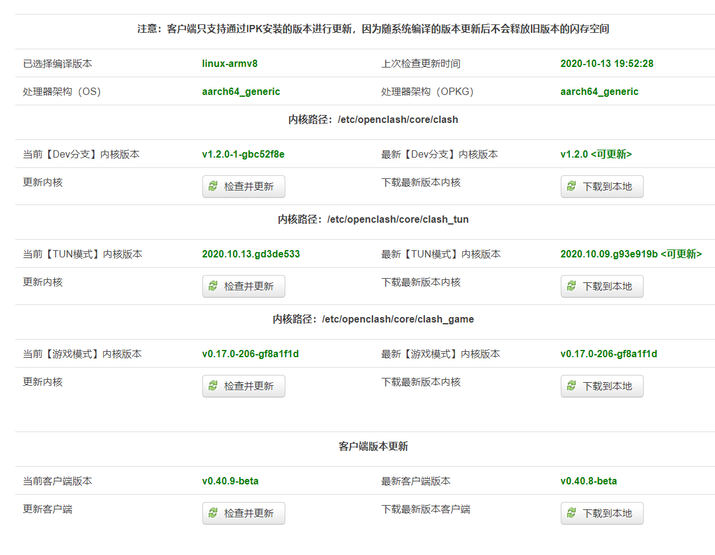Click 检查并更新 button for Dev core
The height and width of the screenshot is (555, 715).
pyautogui.click(x=243, y=187)
